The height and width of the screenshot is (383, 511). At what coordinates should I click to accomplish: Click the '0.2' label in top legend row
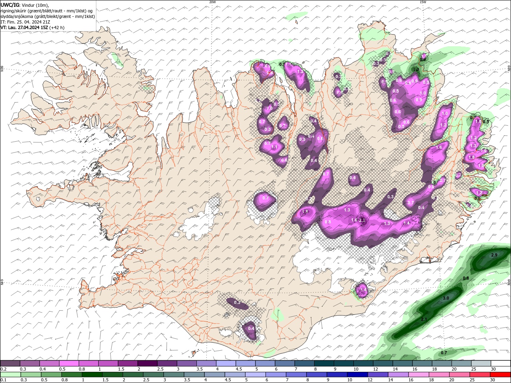pyautogui.click(x=4, y=369)
